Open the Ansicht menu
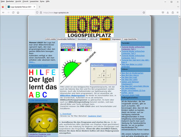The image size is (181, 137). coord(18,1)
